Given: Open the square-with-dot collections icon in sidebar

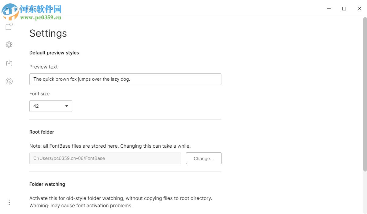Looking at the screenshot, I should [x=9, y=27].
